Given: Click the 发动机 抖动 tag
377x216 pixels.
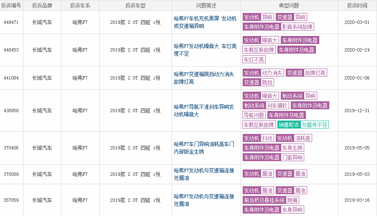Looking at the screenshot, I should [x=258, y=138].
